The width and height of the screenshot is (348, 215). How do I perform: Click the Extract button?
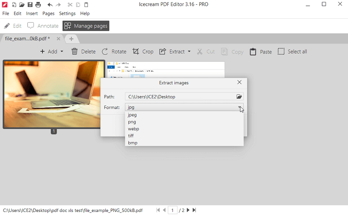click(172, 52)
